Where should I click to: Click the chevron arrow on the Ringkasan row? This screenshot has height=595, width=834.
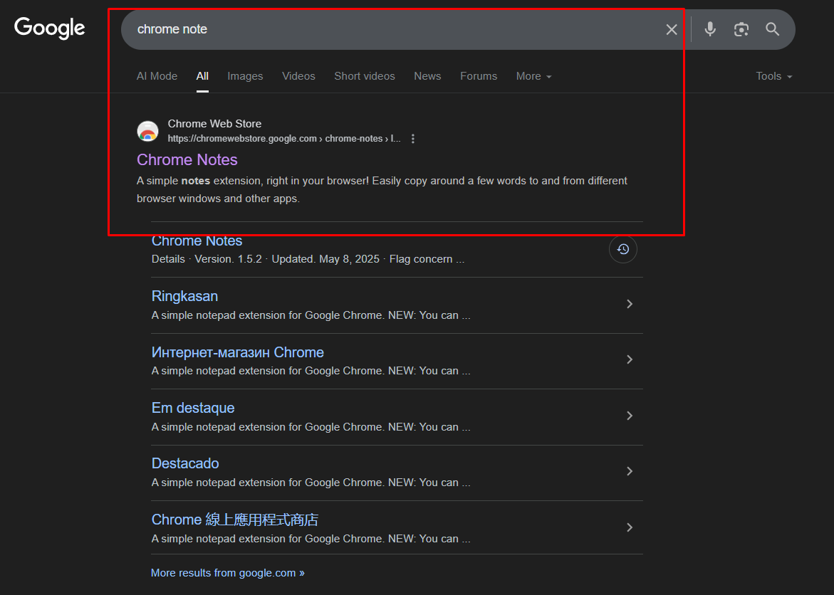pyautogui.click(x=629, y=304)
